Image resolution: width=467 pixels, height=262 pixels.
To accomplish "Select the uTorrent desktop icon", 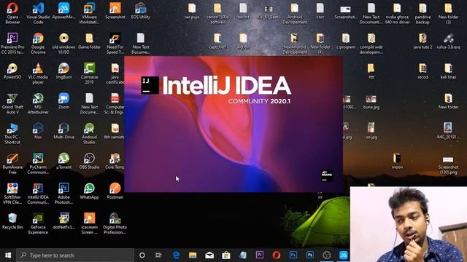I will tap(63, 161).
